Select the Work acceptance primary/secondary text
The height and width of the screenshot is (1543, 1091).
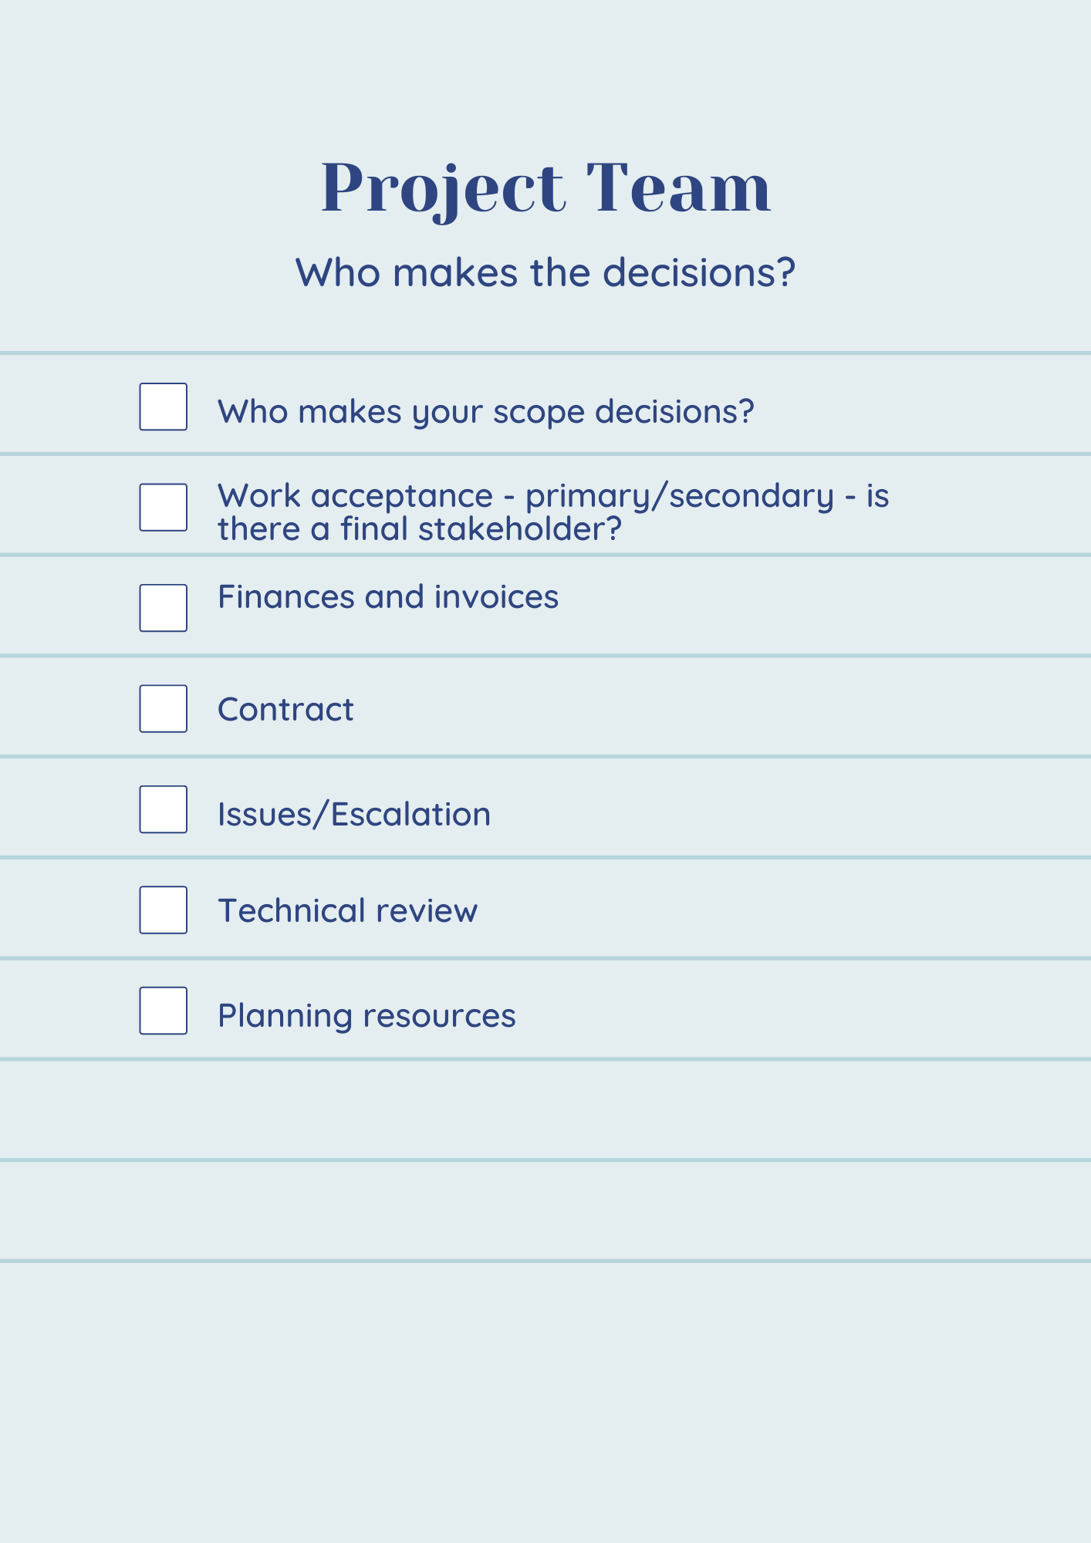coord(553,512)
